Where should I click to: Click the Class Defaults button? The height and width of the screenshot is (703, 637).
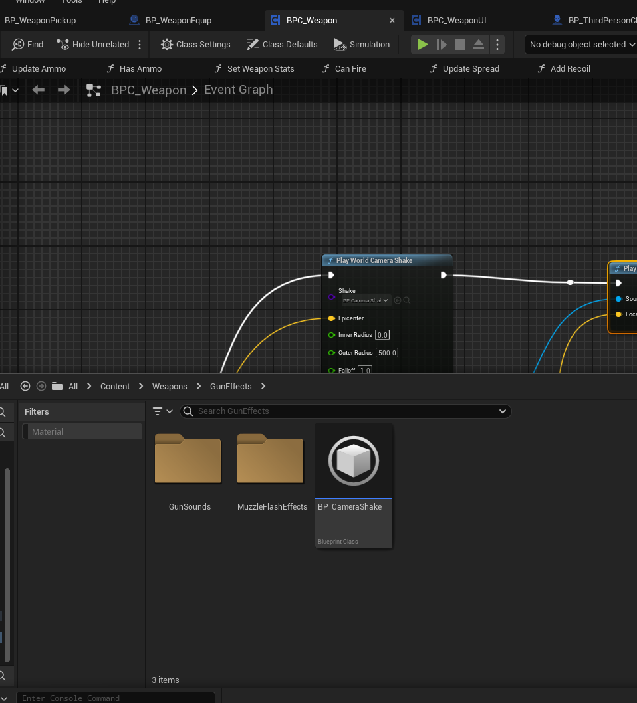282,45
